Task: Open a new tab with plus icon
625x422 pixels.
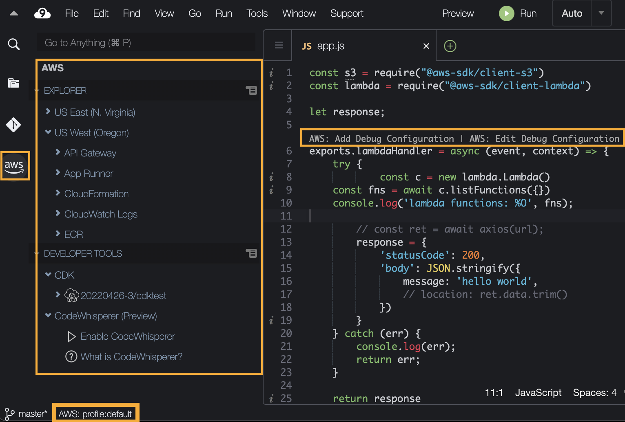Action: [x=450, y=46]
